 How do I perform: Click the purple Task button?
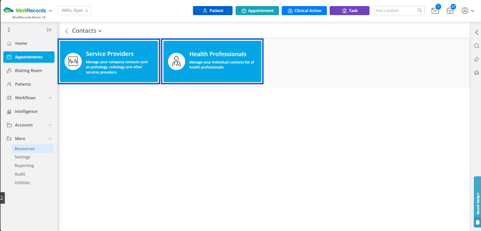tap(349, 11)
